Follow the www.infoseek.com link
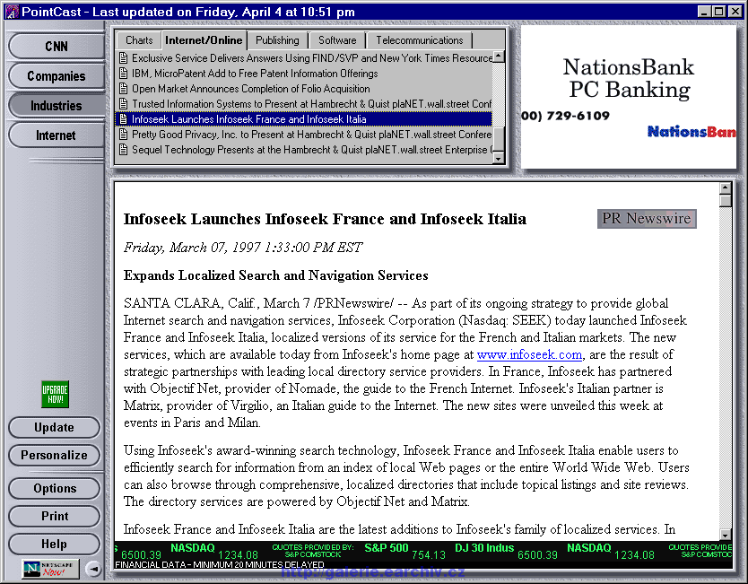 pos(529,355)
